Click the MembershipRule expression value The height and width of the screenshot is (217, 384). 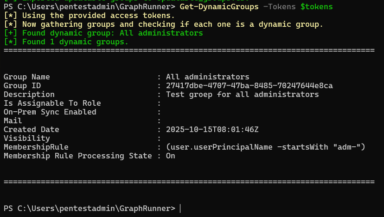click(x=265, y=147)
